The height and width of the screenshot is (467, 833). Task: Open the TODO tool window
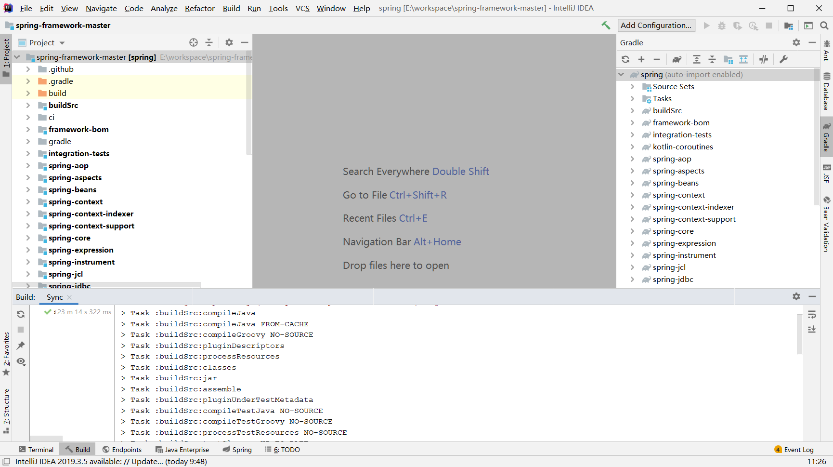click(x=282, y=450)
